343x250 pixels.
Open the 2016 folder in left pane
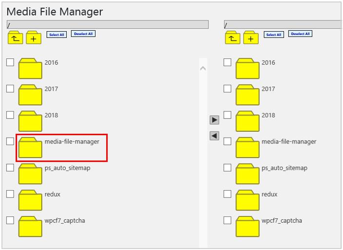pos(30,69)
